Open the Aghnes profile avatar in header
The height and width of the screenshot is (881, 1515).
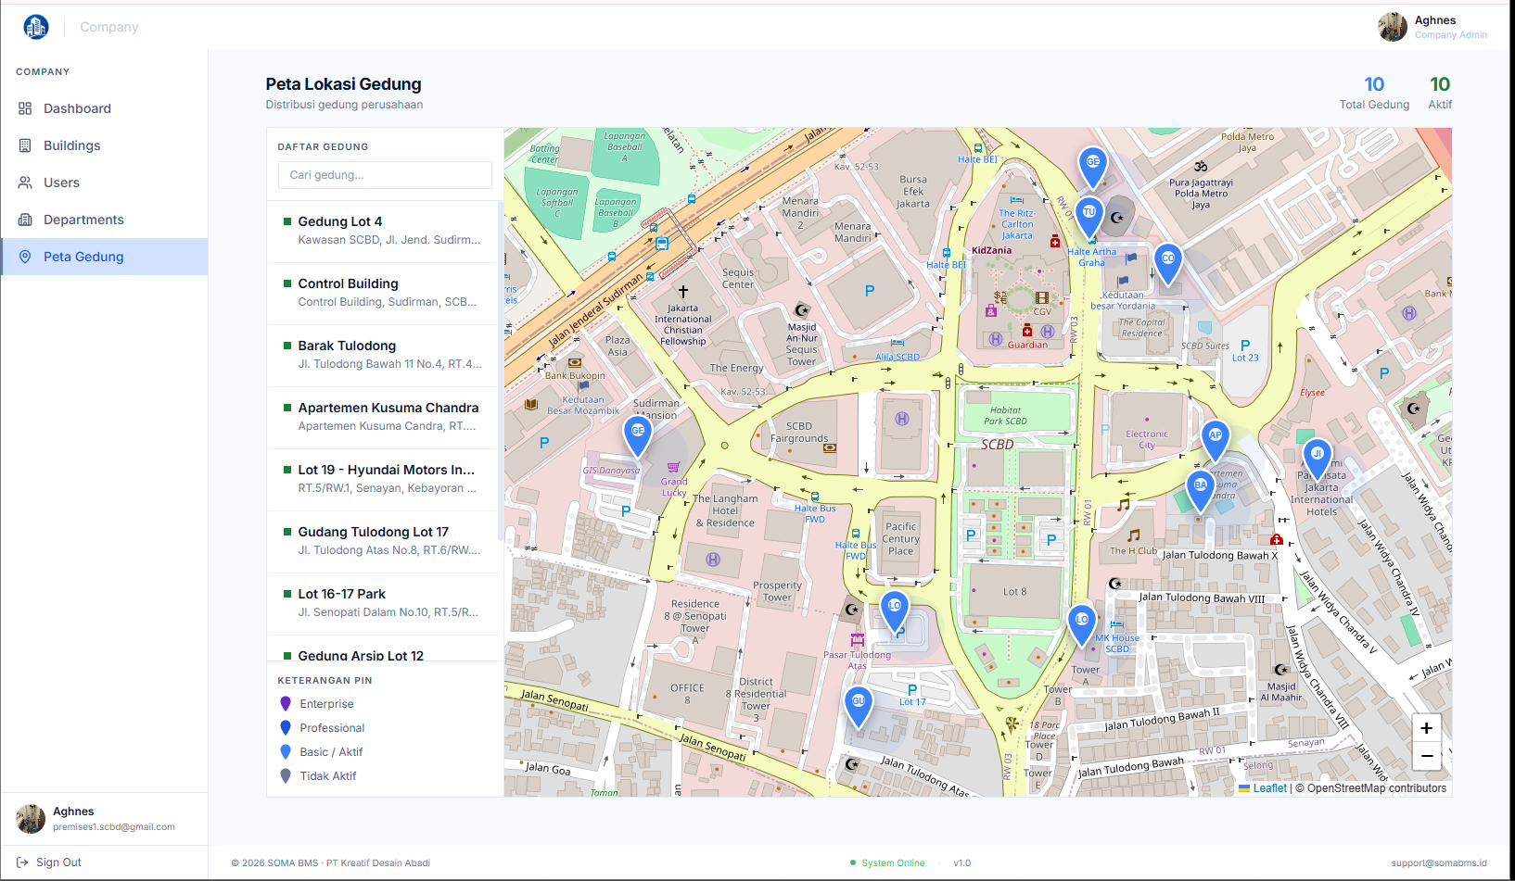click(1393, 27)
